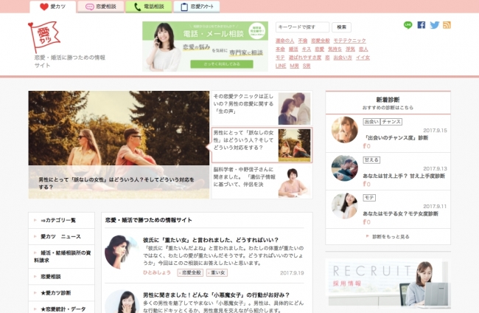Click the 甘える tag label

[x=371, y=159]
